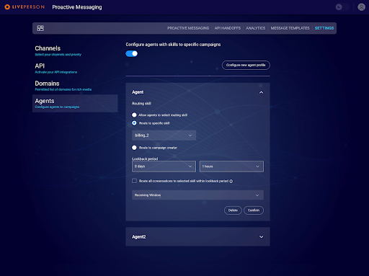369x276 pixels.
Task: Click the Routing skill label
Action: coord(141,104)
